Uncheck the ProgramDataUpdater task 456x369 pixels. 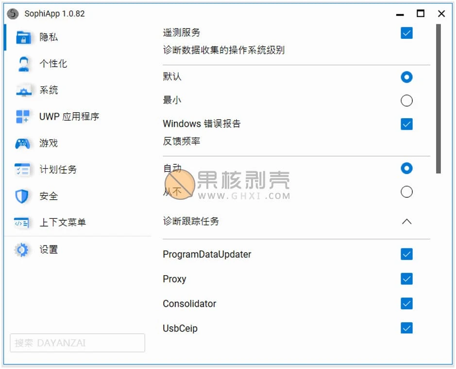point(406,254)
